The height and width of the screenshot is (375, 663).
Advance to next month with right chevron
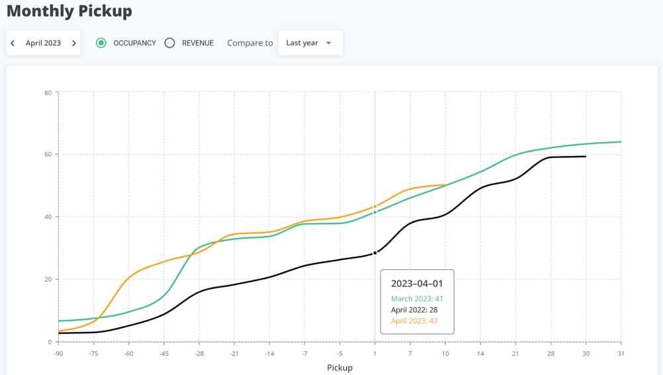point(74,43)
